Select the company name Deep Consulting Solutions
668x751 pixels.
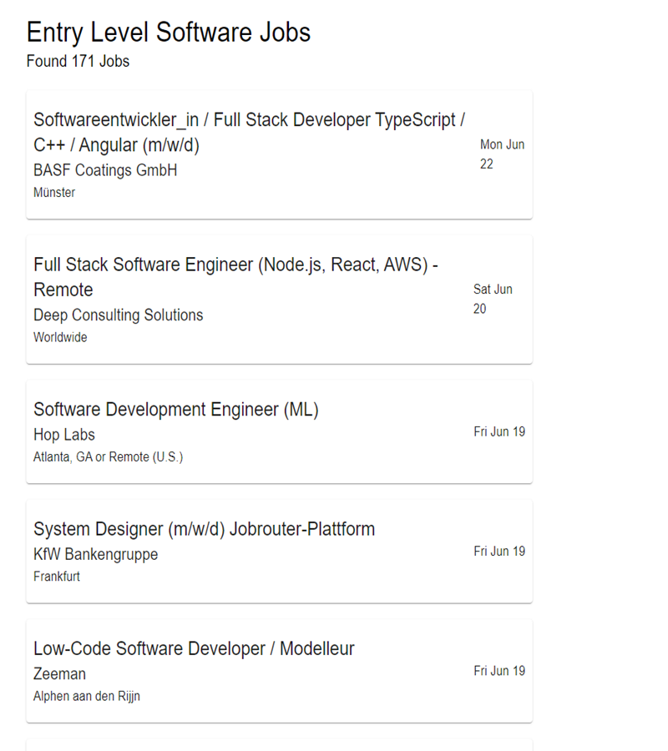[x=117, y=315]
